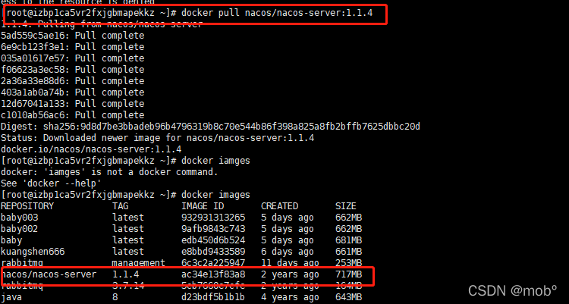
Task: Click the 'docker pull nacos/nacos-server:1.1.4' command text
Action: click(x=277, y=13)
